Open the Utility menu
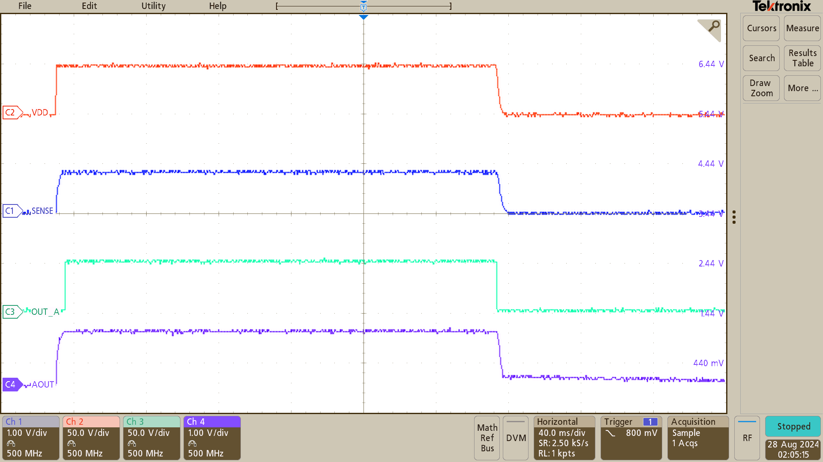Viewport: 823px width, 462px height. point(153,6)
